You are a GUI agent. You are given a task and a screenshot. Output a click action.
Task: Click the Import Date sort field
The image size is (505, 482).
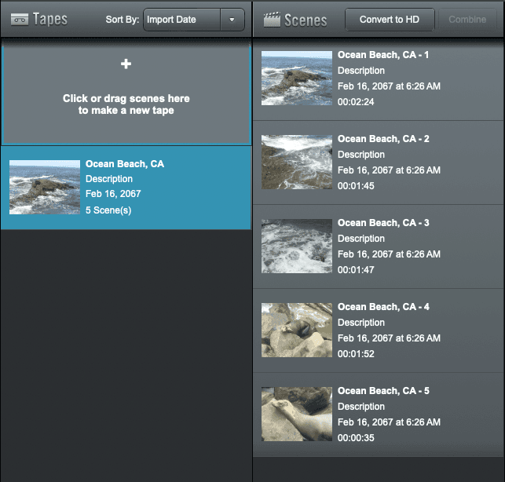[182, 20]
